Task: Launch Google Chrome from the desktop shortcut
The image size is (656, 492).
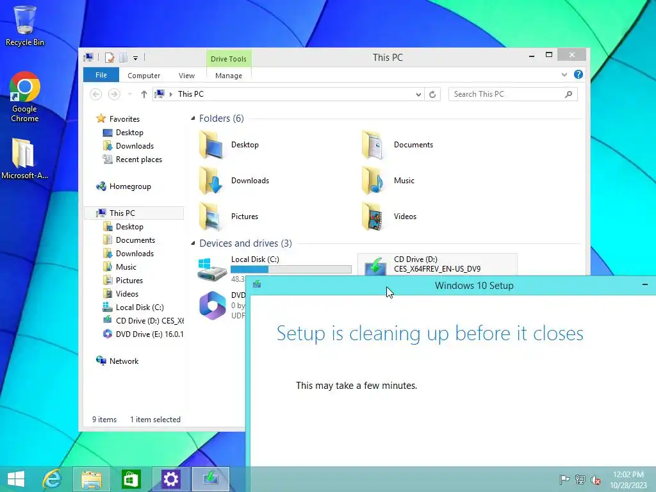Action: click(25, 97)
